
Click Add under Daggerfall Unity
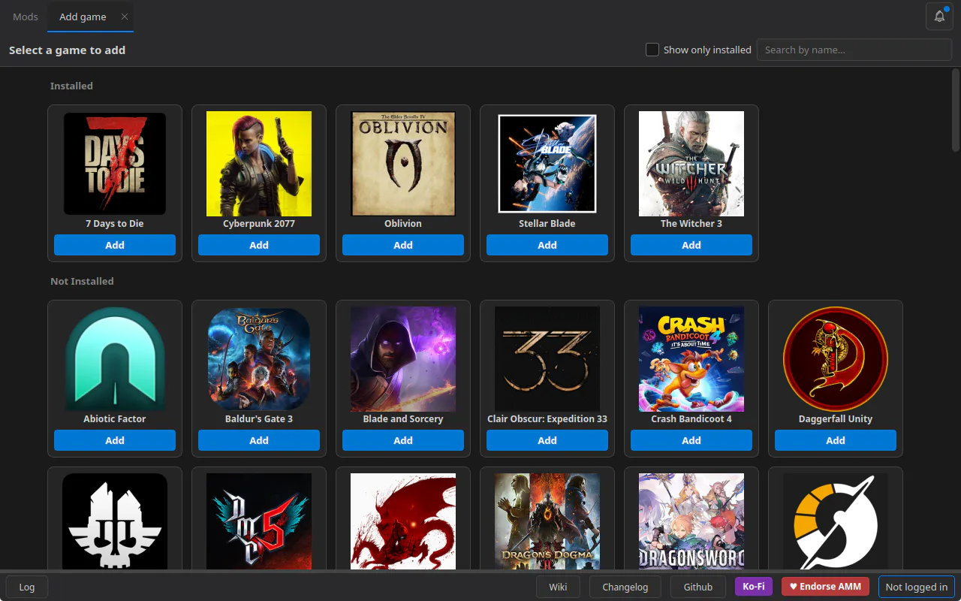coord(836,440)
